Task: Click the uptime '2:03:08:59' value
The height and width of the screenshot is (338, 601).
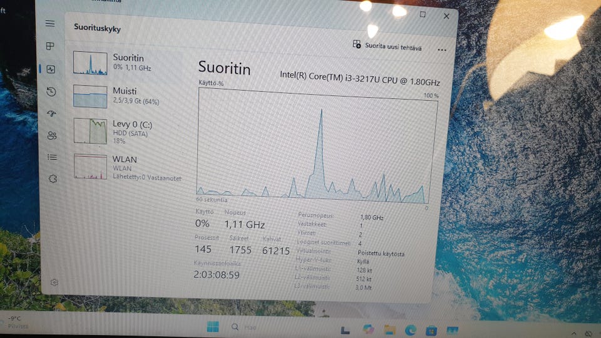Action: (x=216, y=275)
